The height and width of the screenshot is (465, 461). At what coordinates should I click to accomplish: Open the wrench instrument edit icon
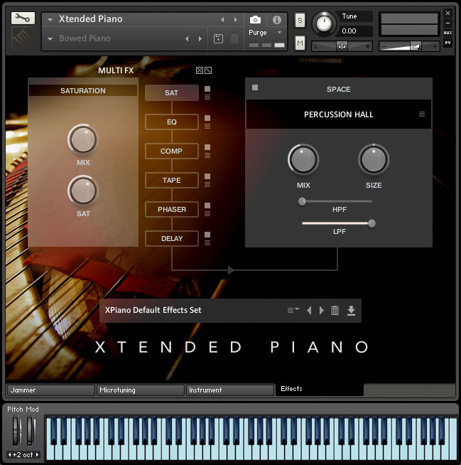pyautogui.click(x=23, y=18)
